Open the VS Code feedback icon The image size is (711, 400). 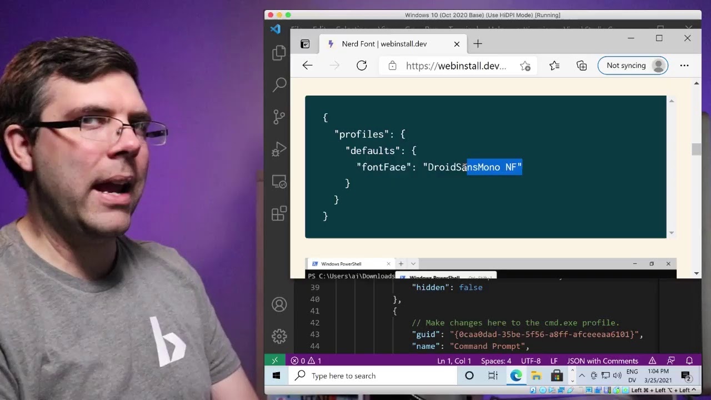[671, 361]
